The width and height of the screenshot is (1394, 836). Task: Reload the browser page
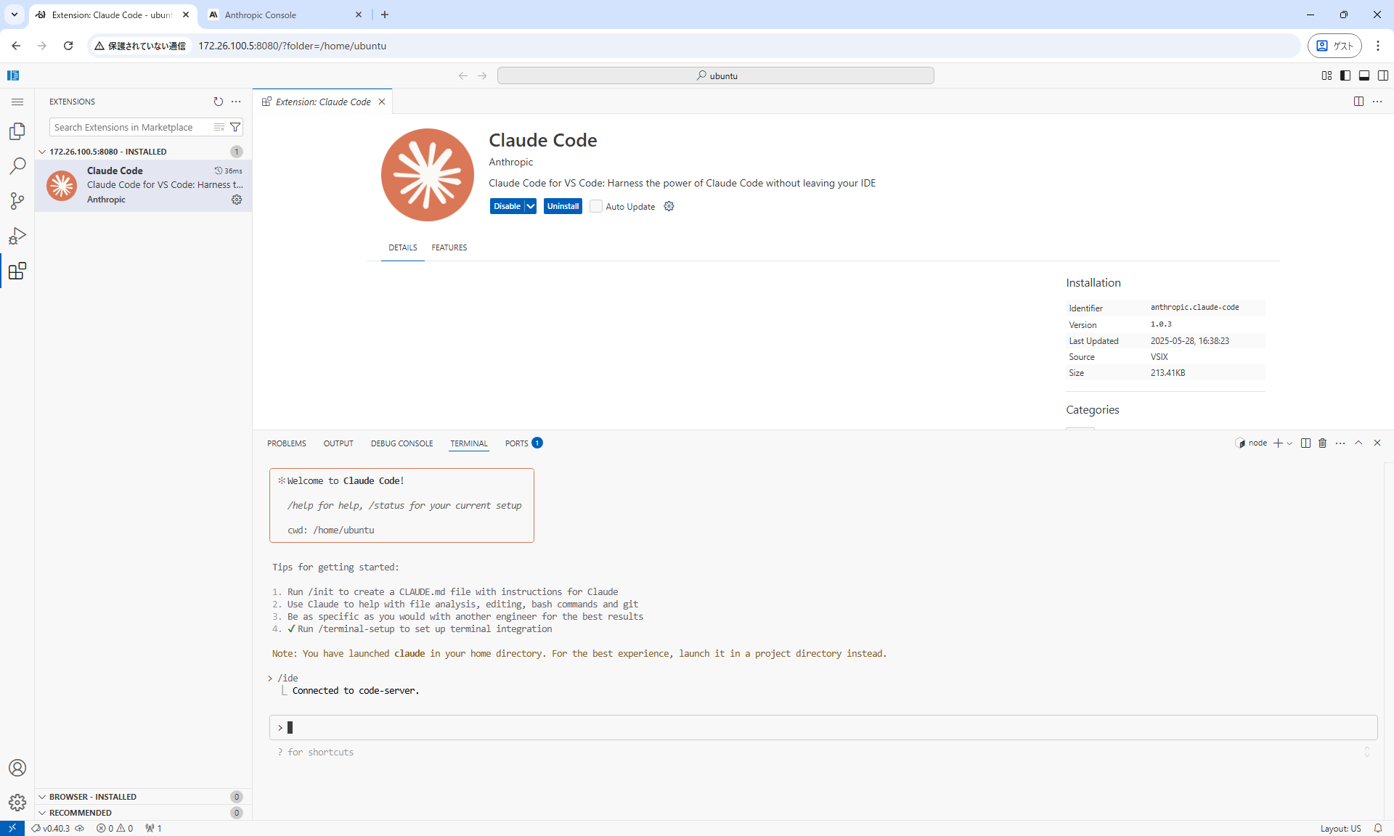coord(68,46)
